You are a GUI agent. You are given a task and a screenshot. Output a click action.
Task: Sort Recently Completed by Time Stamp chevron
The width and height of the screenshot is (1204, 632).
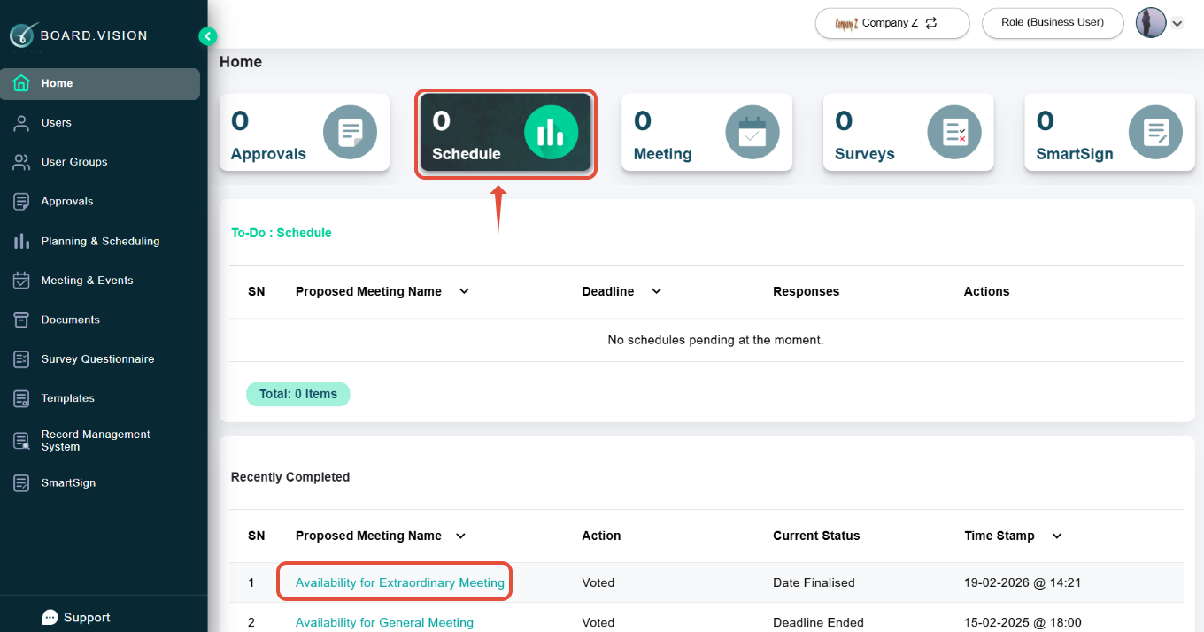[1056, 536]
